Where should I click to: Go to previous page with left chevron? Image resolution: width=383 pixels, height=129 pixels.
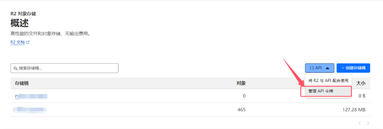tap(360, 123)
